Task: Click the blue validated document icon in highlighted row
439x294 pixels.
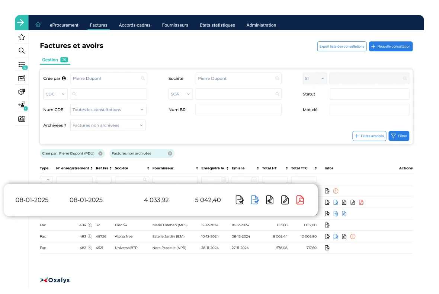Action: pyautogui.click(x=254, y=200)
